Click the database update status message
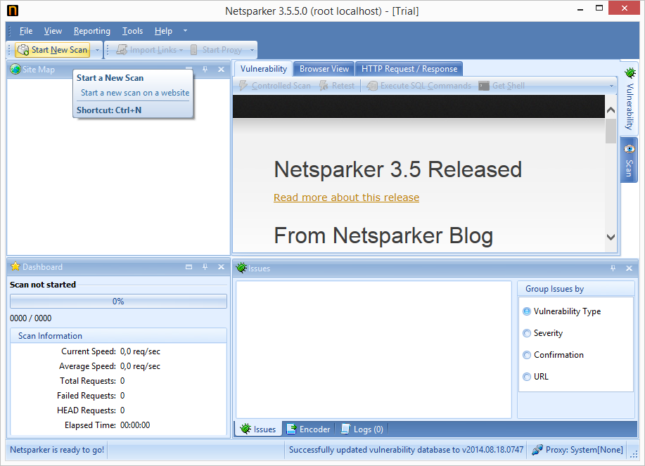 [406, 450]
